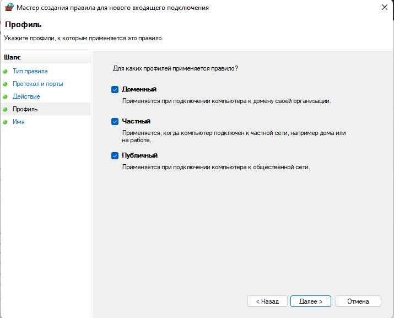Close the rule wizard window
This screenshot has width=394, height=318.
[385, 7]
